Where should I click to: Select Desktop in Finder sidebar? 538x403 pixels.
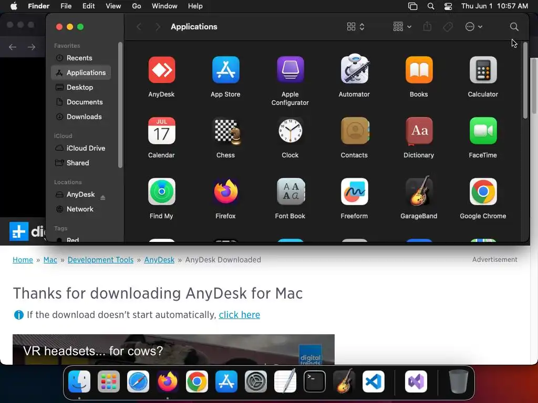pos(81,88)
